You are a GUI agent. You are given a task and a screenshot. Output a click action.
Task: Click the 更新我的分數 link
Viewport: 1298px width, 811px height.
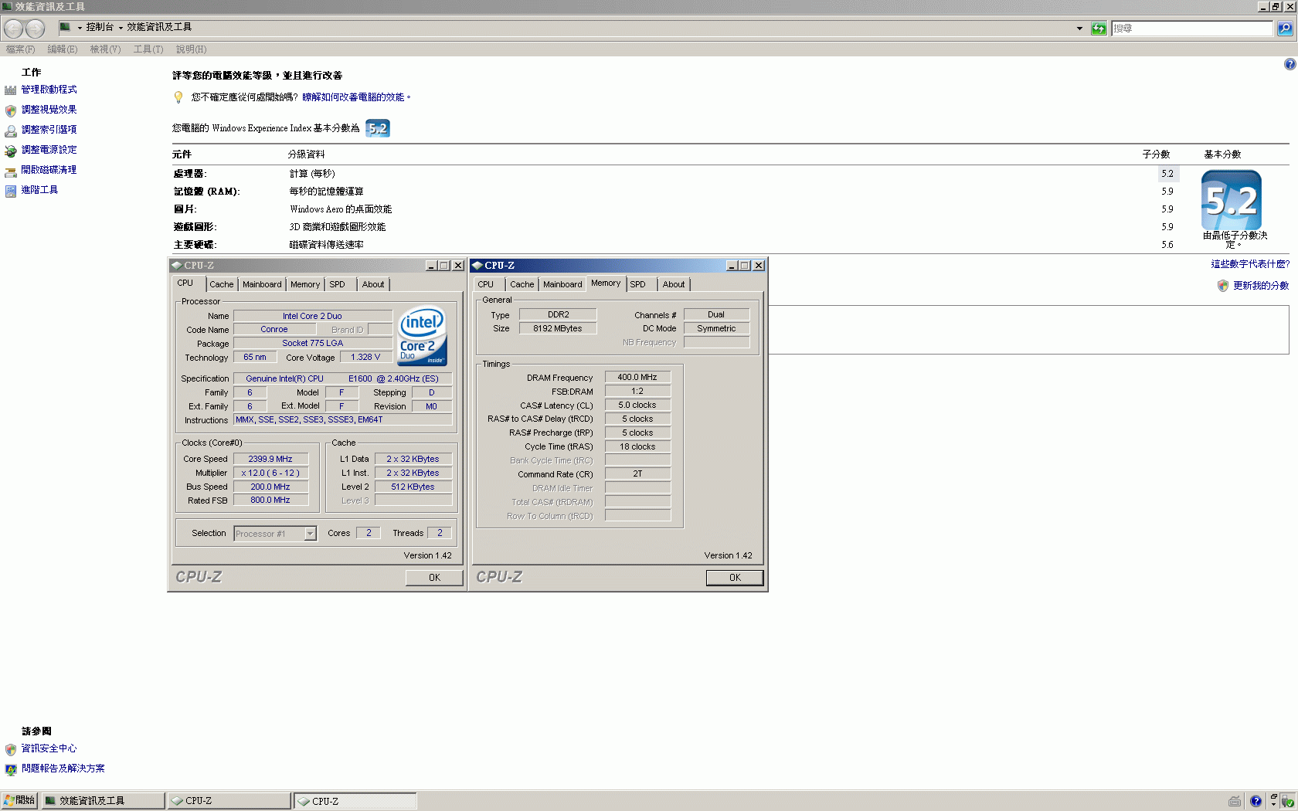(1261, 286)
